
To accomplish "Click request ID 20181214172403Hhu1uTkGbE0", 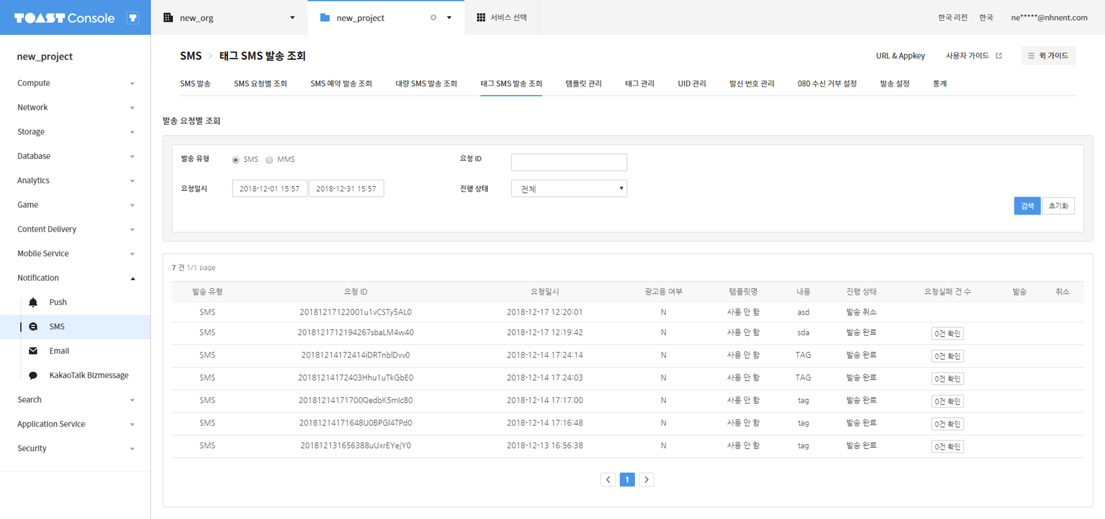I will click(x=355, y=378).
